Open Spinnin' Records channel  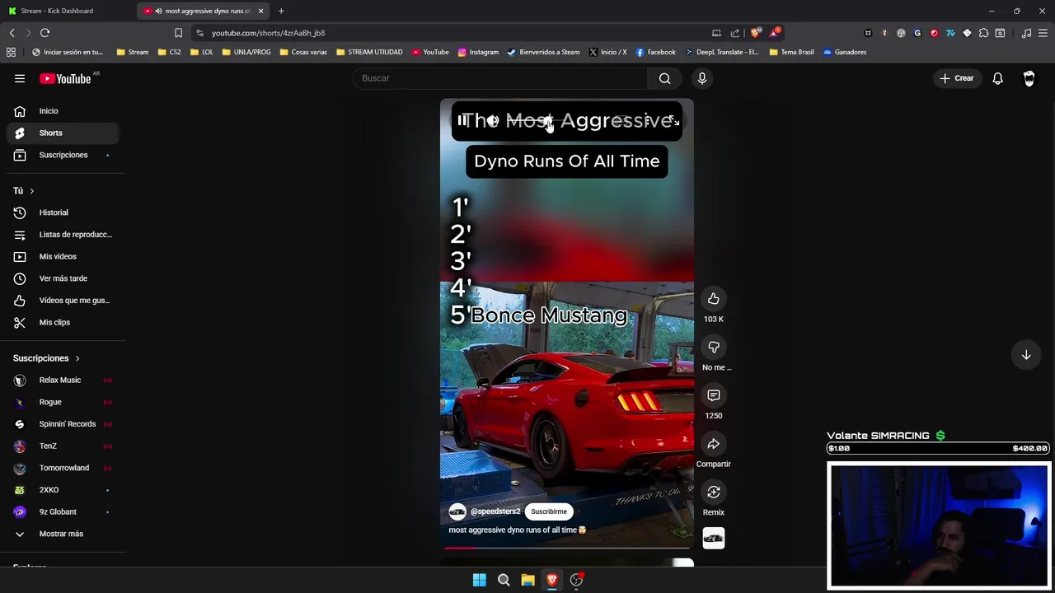coord(62,424)
